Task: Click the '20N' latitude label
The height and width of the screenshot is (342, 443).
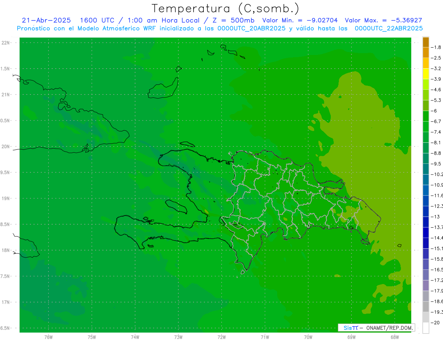Action: coord(6,146)
